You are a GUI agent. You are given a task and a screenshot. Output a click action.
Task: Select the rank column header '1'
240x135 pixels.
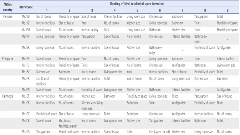[47, 10]
